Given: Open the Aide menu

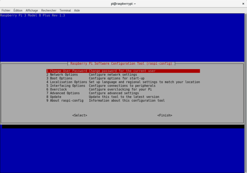Looking at the screenshot, I should [x=77, y=10].
